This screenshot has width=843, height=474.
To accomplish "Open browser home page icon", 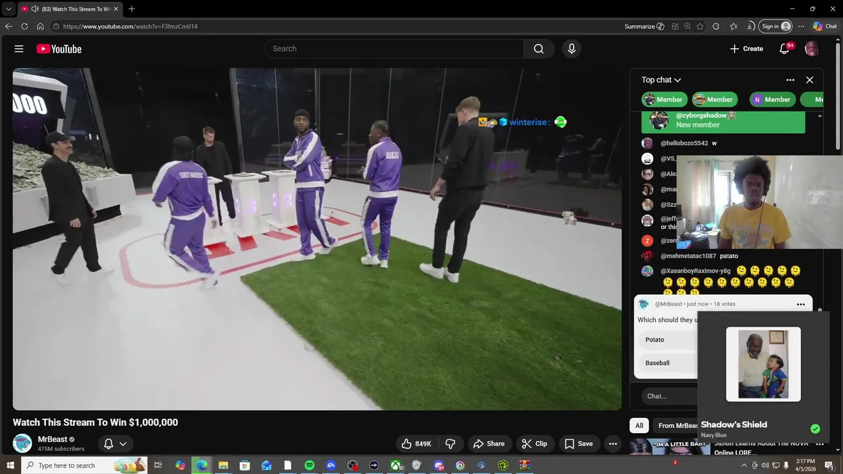I will tap(40, 26).
